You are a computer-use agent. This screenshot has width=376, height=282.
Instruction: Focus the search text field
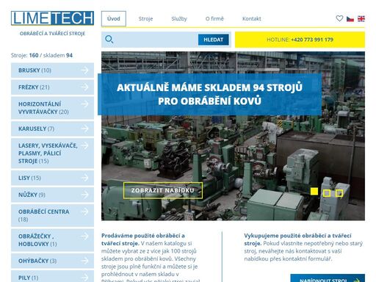click(x=156, y=40)
